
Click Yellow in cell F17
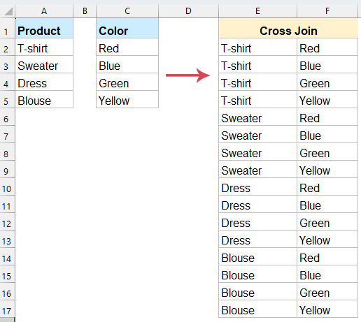[327, 309]
